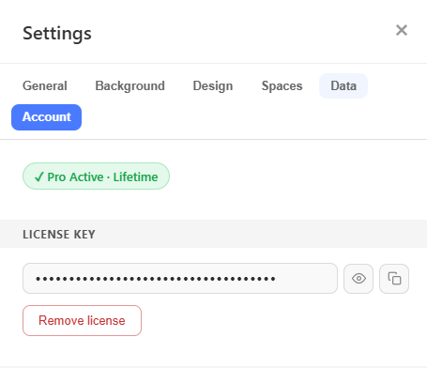Select the Account tab

coord(47,117)
